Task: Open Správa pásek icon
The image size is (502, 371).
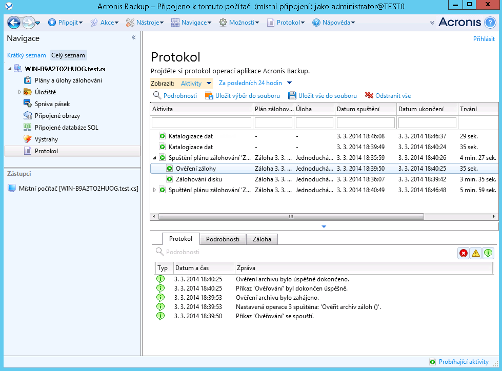Action: [x=28, y=104]
